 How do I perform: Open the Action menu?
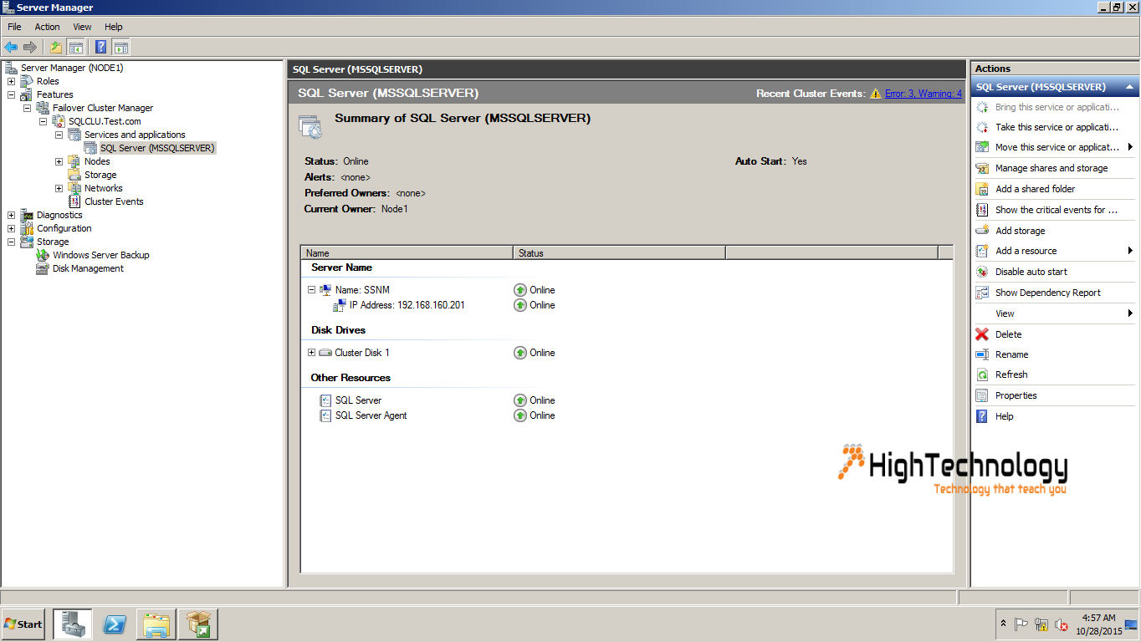coord(47,27)
